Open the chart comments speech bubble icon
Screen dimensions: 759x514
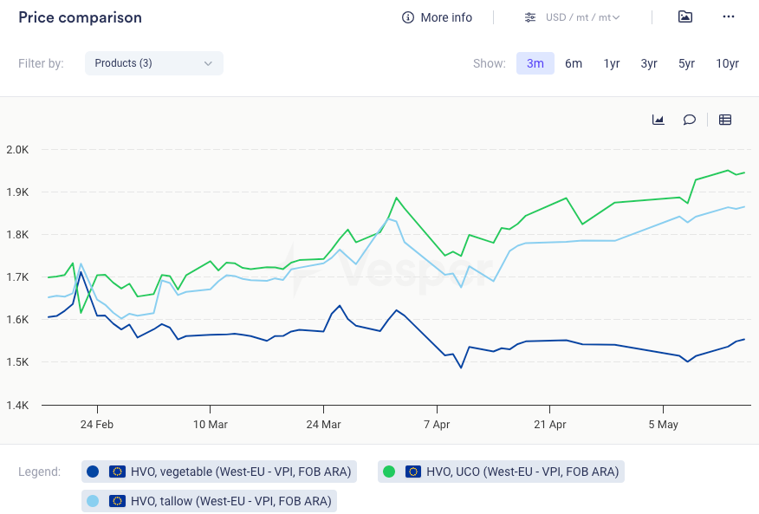pos(690,120)
